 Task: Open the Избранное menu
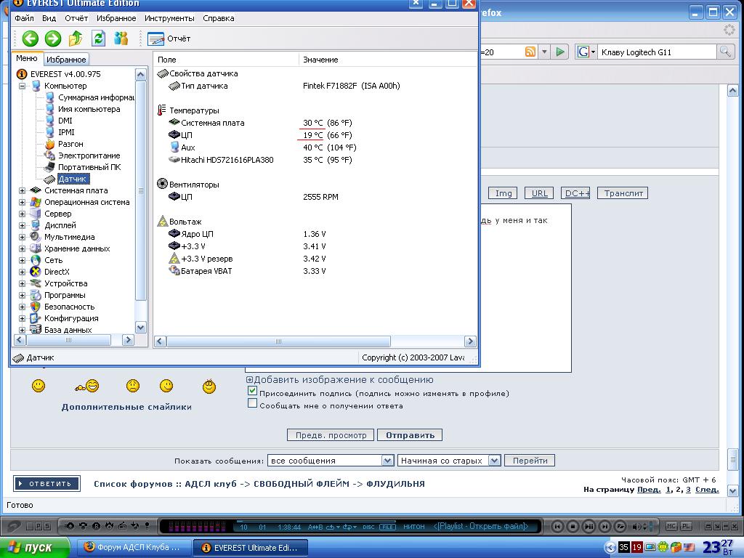click(x=116, y=18)
